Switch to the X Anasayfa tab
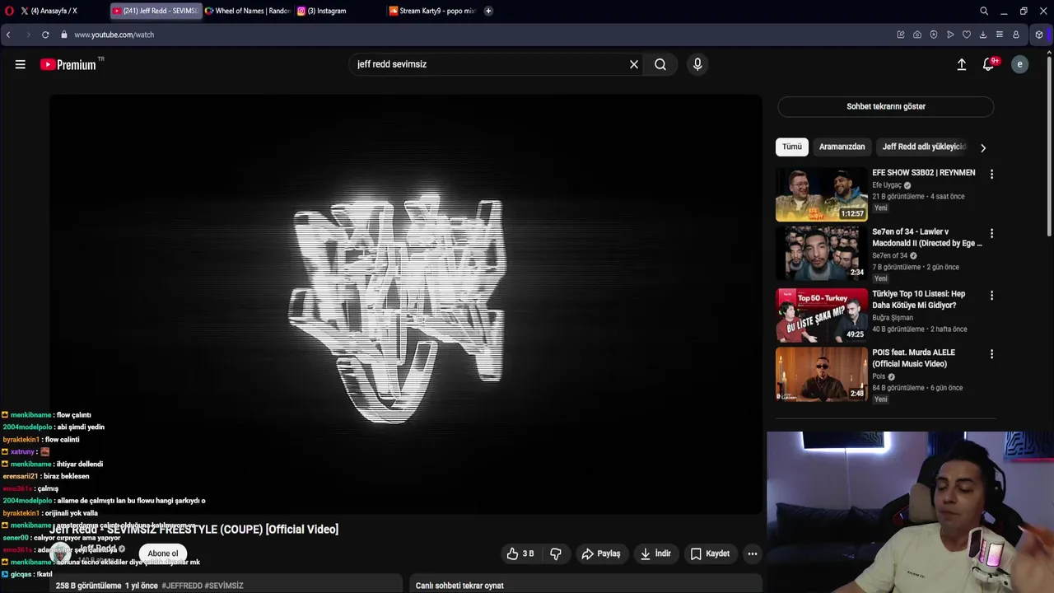 click(x=54, y=11)
